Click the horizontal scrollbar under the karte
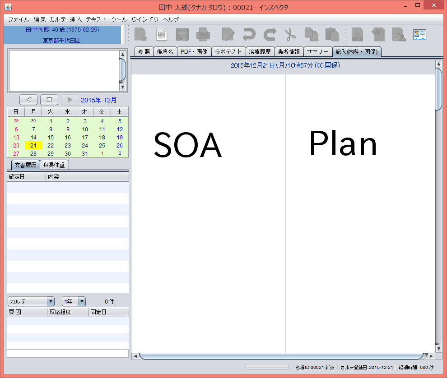The height and width of the screenshot is (378, 447). coord(280,356)
